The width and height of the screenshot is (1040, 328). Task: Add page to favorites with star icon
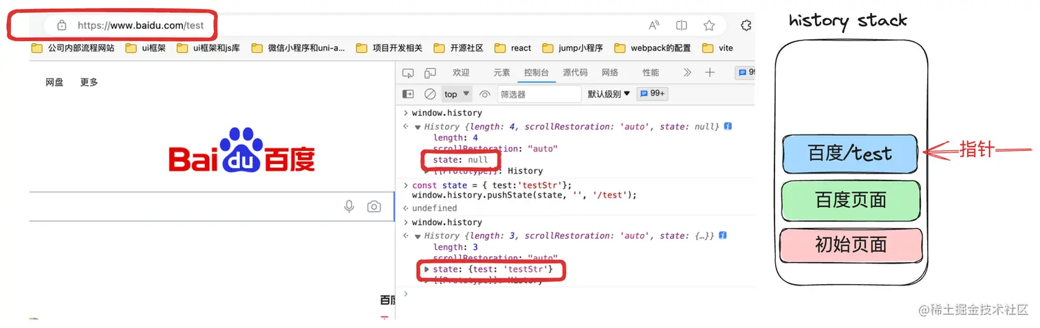pyautogui.click(x=709, y=25)
